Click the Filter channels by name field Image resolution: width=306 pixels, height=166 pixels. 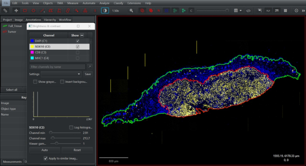[x=57, y=67]
